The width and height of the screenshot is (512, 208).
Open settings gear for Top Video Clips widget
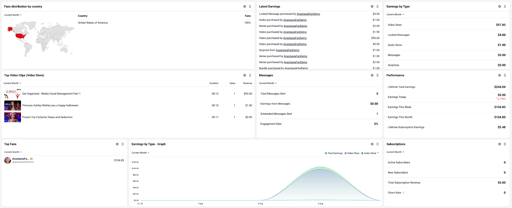(x=244, y=75)
